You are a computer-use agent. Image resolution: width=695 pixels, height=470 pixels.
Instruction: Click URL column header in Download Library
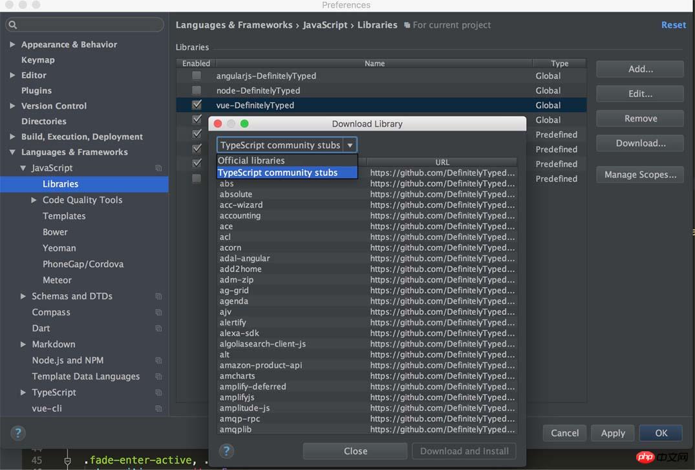(442, 162)
